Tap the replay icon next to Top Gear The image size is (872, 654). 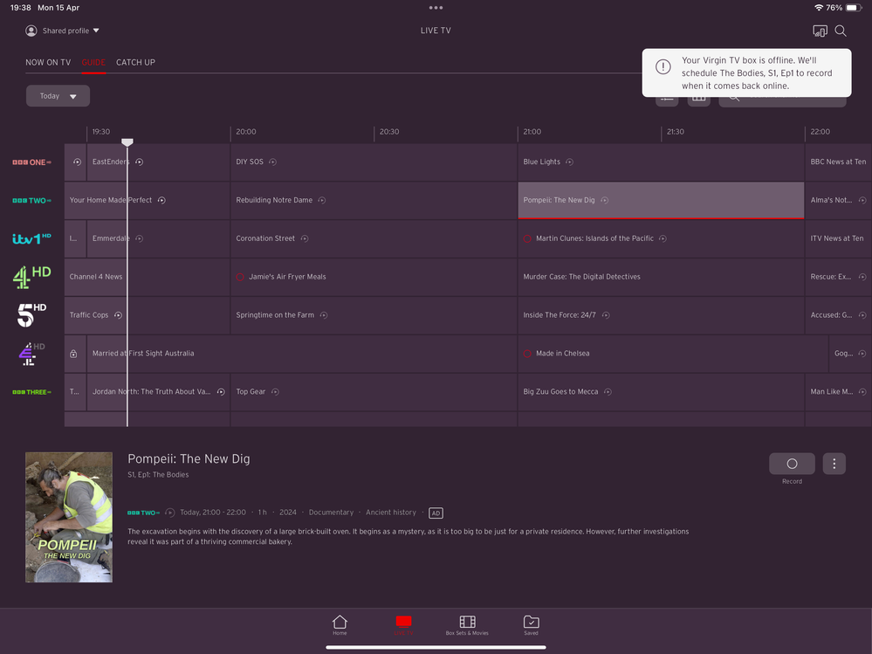pyautogui.click(x=275, y=392)
